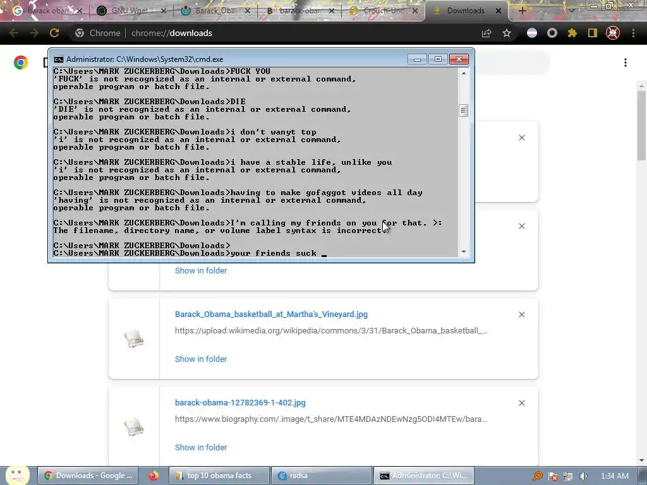The image size is (647, 485).
Task: Open the Downloads page three-dot more actions menu
Action: click(x=626, y=63)
